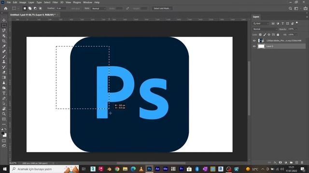Toggle shape layer filter
The width and height of the screenshot is (309, 173).
click(x=288, y=24)
